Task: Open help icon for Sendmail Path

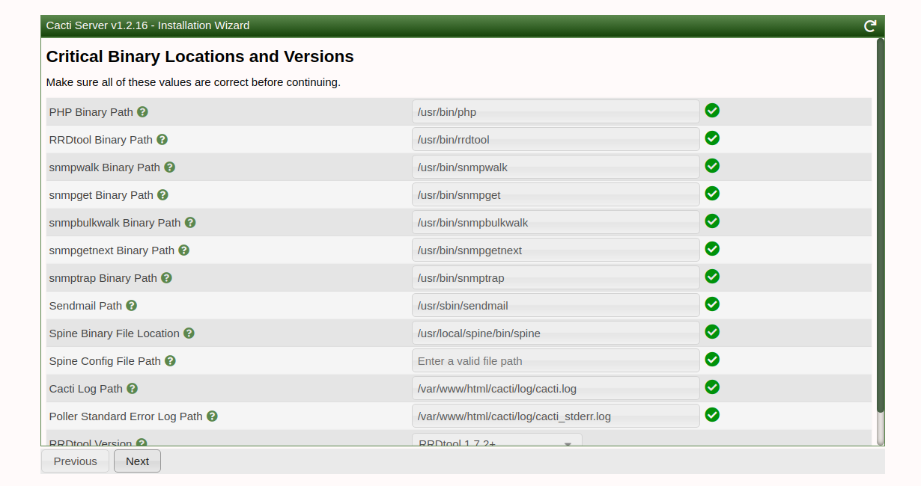Action: (x=131, y=305)
